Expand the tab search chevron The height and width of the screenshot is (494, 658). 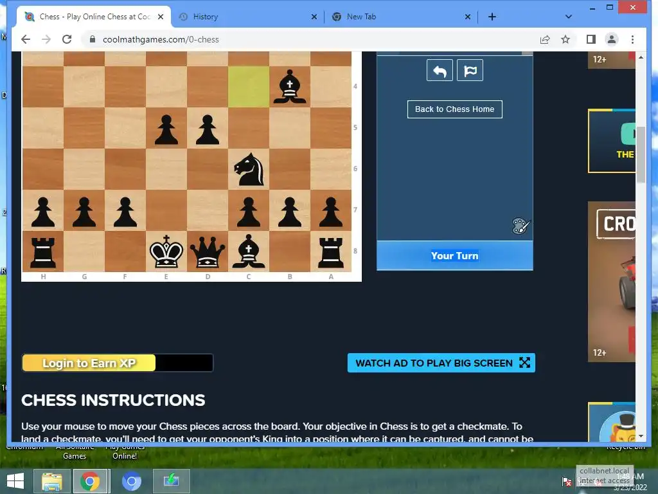coord(568,17)
